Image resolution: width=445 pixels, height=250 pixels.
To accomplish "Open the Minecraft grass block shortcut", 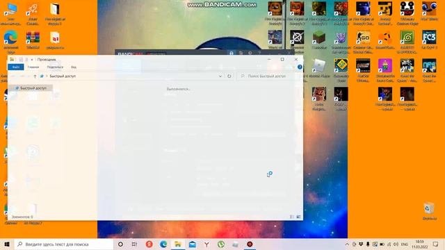I will click(319, 40).
